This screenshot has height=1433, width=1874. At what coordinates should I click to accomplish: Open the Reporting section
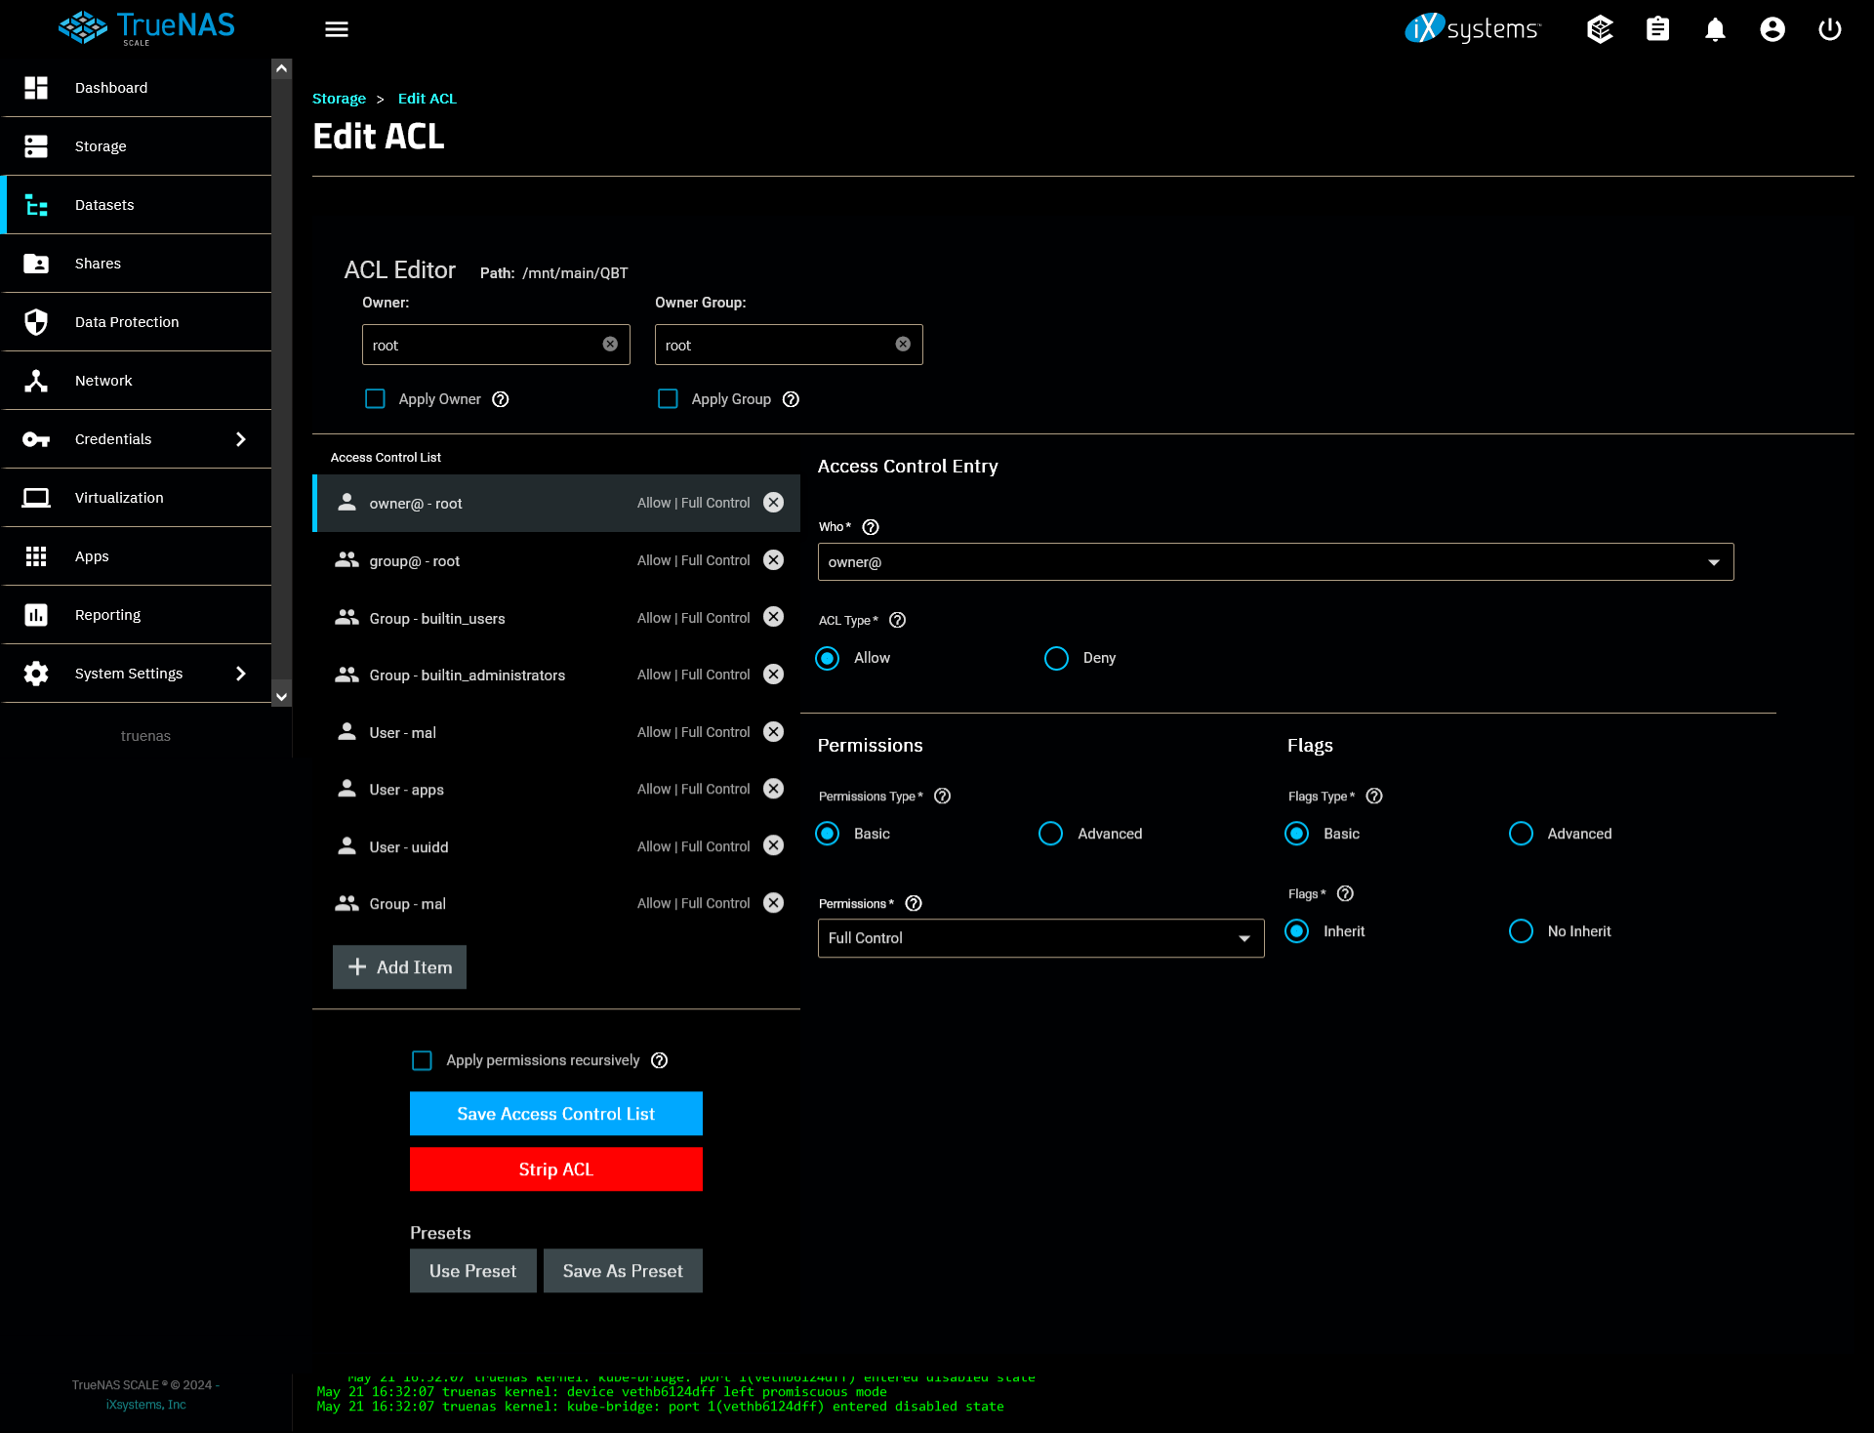(x=107, y=614)
